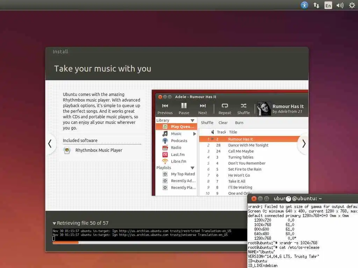Select the Call Me Maybe track
This screenshot has width=358, height=268.
click(x=253, y=151)
